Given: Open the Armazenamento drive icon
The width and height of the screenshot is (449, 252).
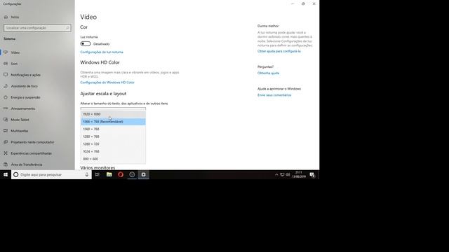Looking at the screenshot, I should (x=6, y=108).
